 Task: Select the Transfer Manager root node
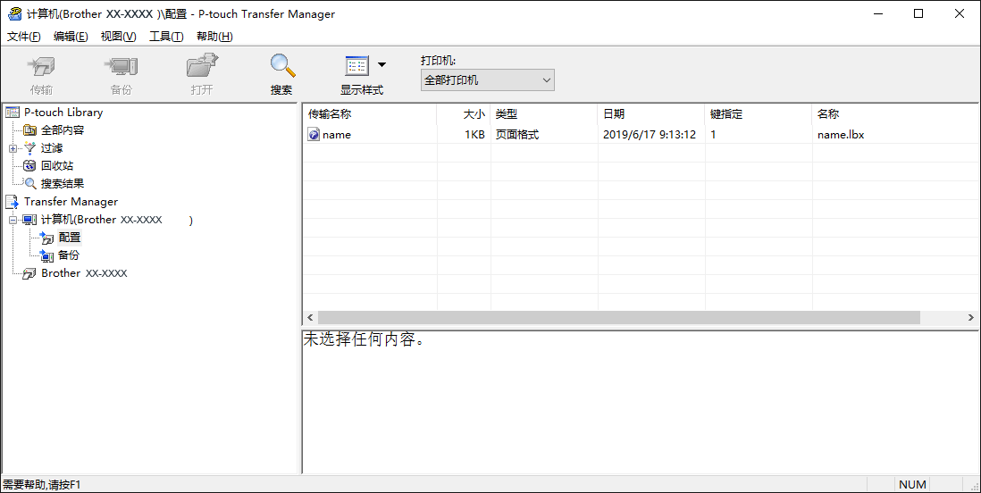(x=71, y=202)
